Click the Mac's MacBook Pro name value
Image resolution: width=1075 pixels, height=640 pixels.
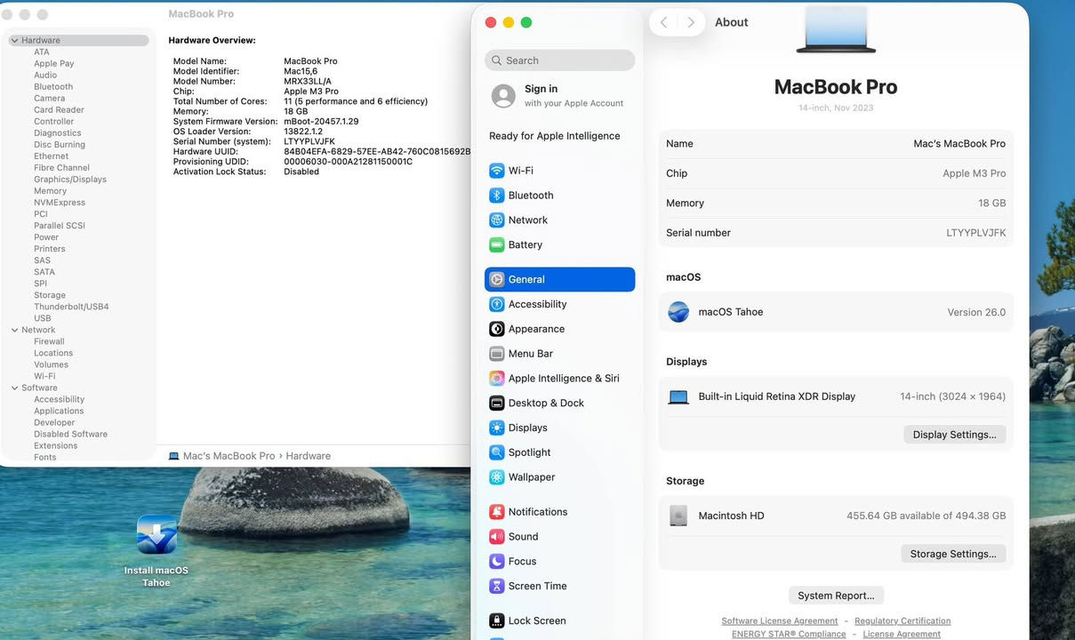coord(959,144)
